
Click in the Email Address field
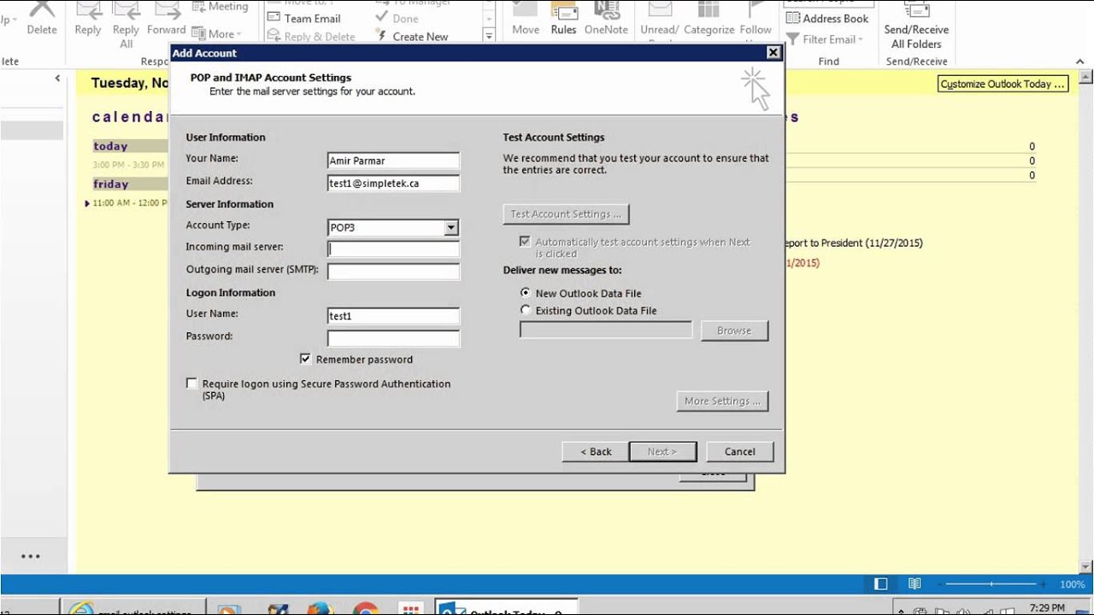coord(393,183)
